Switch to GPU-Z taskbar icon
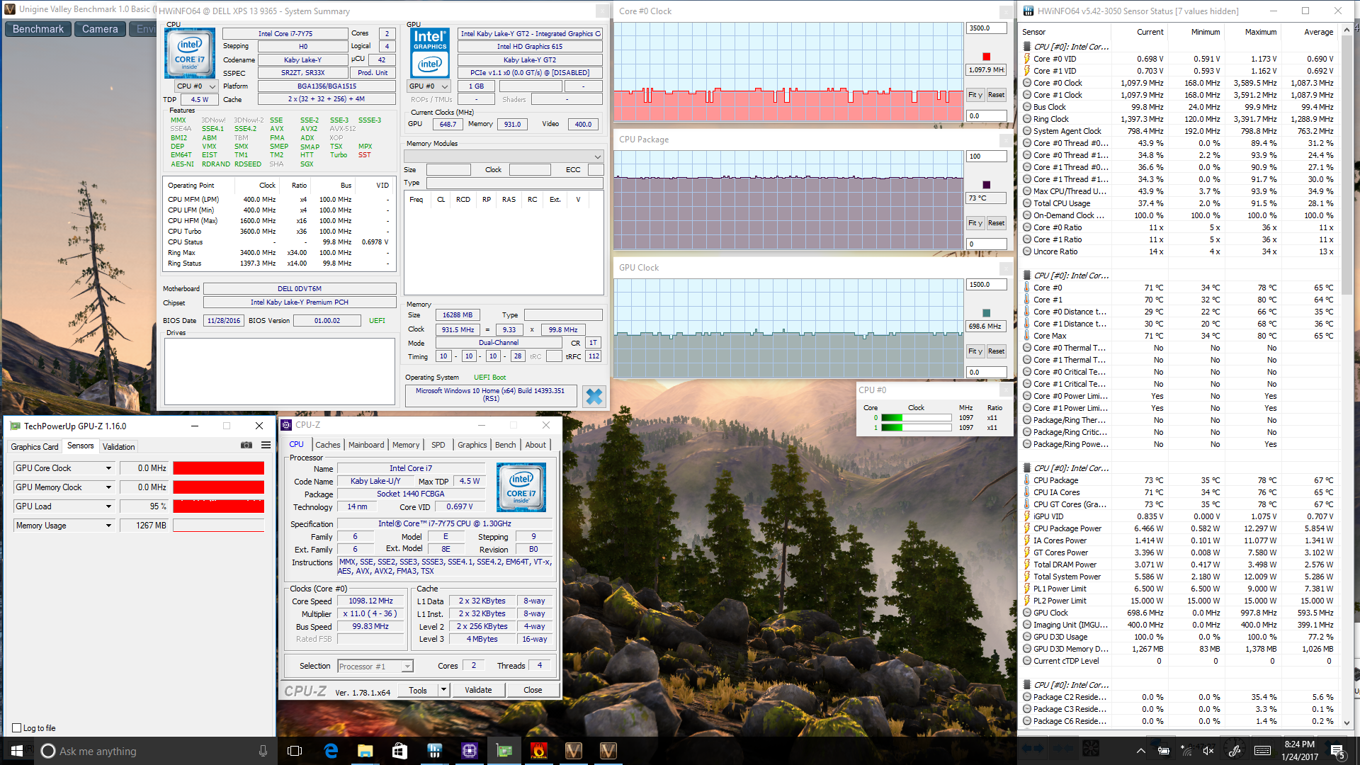The height and width of the screenshot is (765, 1360). [504, 751]
